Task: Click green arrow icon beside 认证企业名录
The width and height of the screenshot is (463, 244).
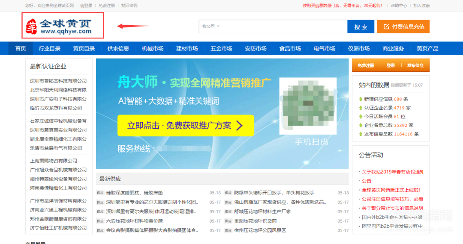Action: [361, 108]
